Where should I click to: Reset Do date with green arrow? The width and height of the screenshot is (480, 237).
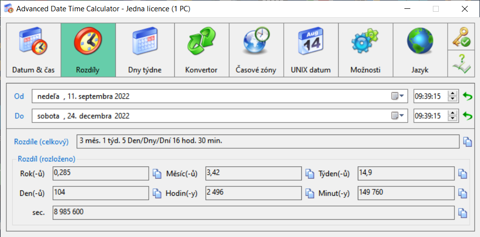point(468,116)
